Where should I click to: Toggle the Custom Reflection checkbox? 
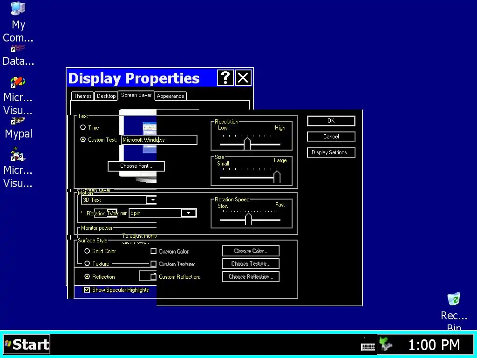153,276
